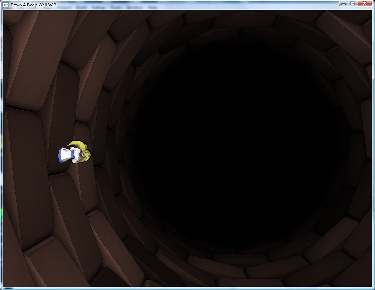Click the blue hem of the character's dress
375x290 pixels.
(x=60, y=156)
